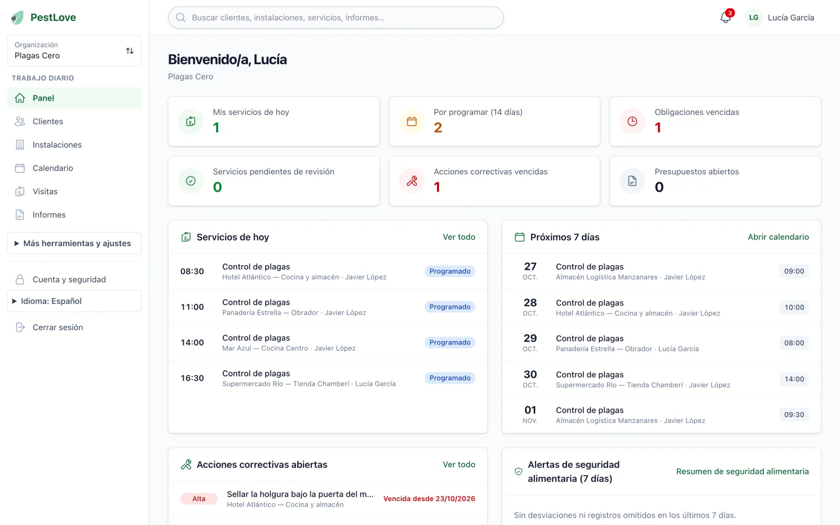
Task: Click the search magnifier icon
Action: [181, 17]
